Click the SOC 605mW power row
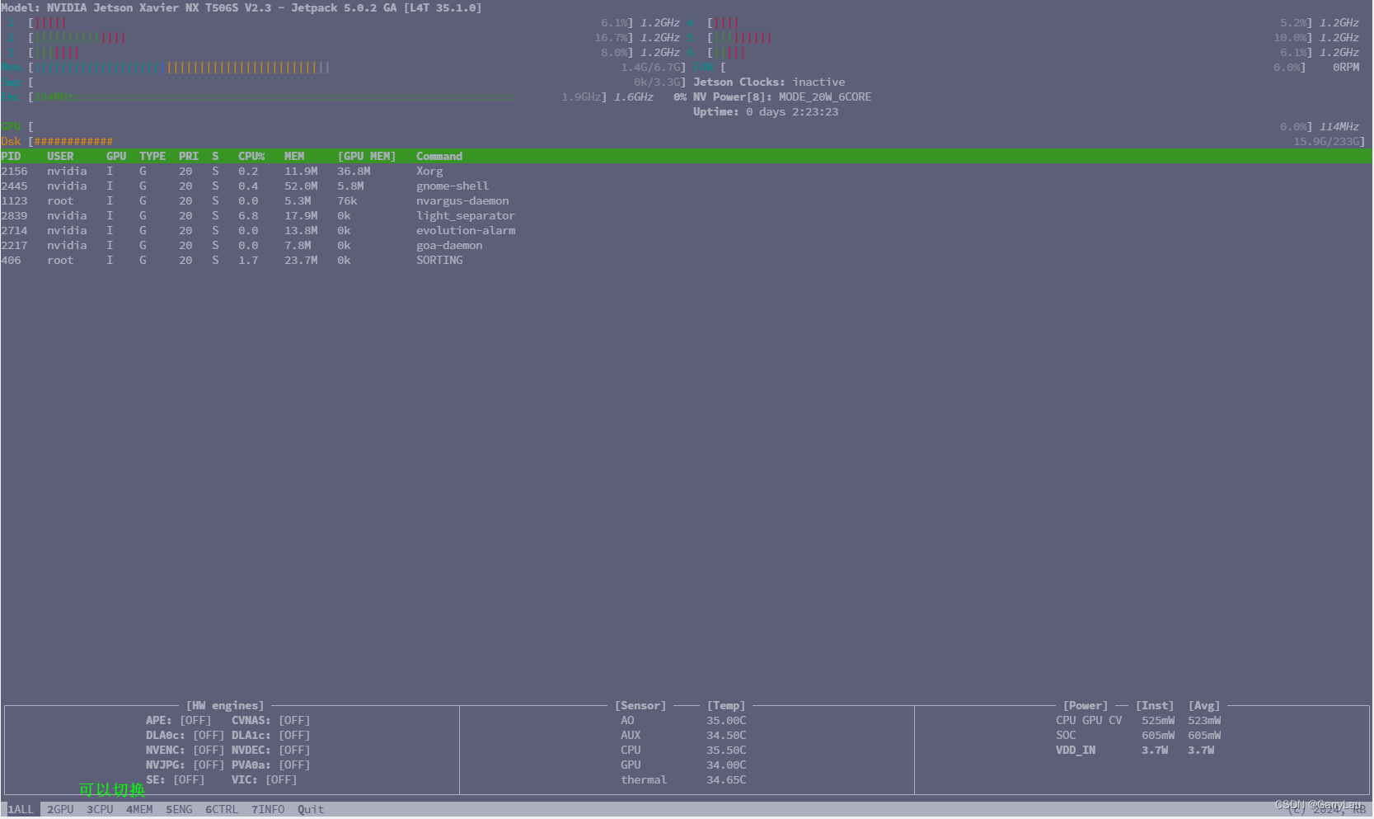Image resolution: width=1374 pixels, height=819 pixels. pos(1138,735)
